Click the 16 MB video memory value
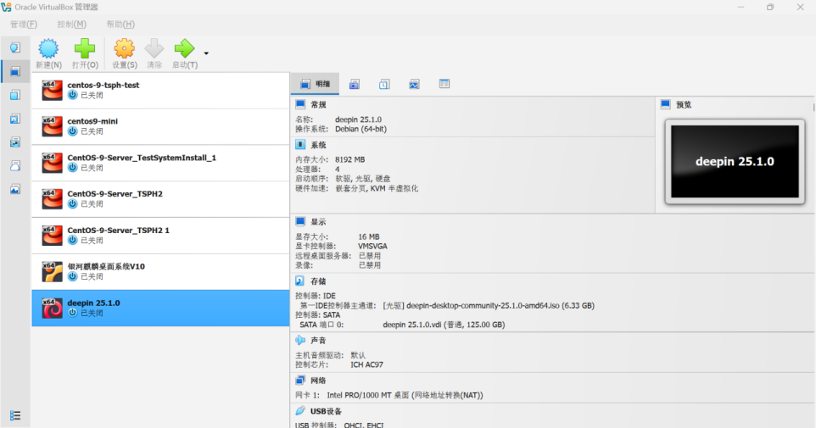This screenshot has width=816, height=428. pos(368,236)
